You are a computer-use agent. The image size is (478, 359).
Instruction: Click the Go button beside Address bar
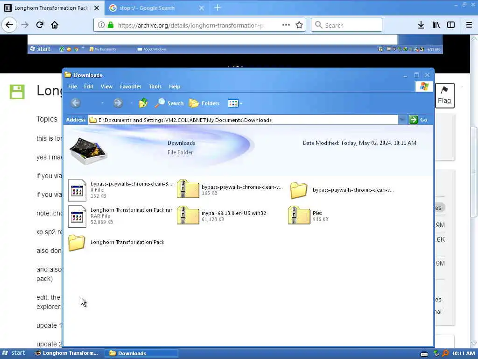pyautogui.click(x=418, y=120)
